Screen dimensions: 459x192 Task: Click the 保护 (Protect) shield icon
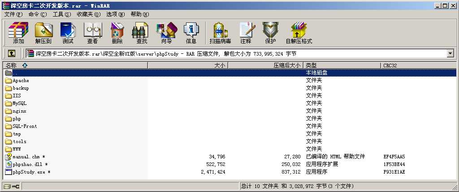(x=270, y=33)
